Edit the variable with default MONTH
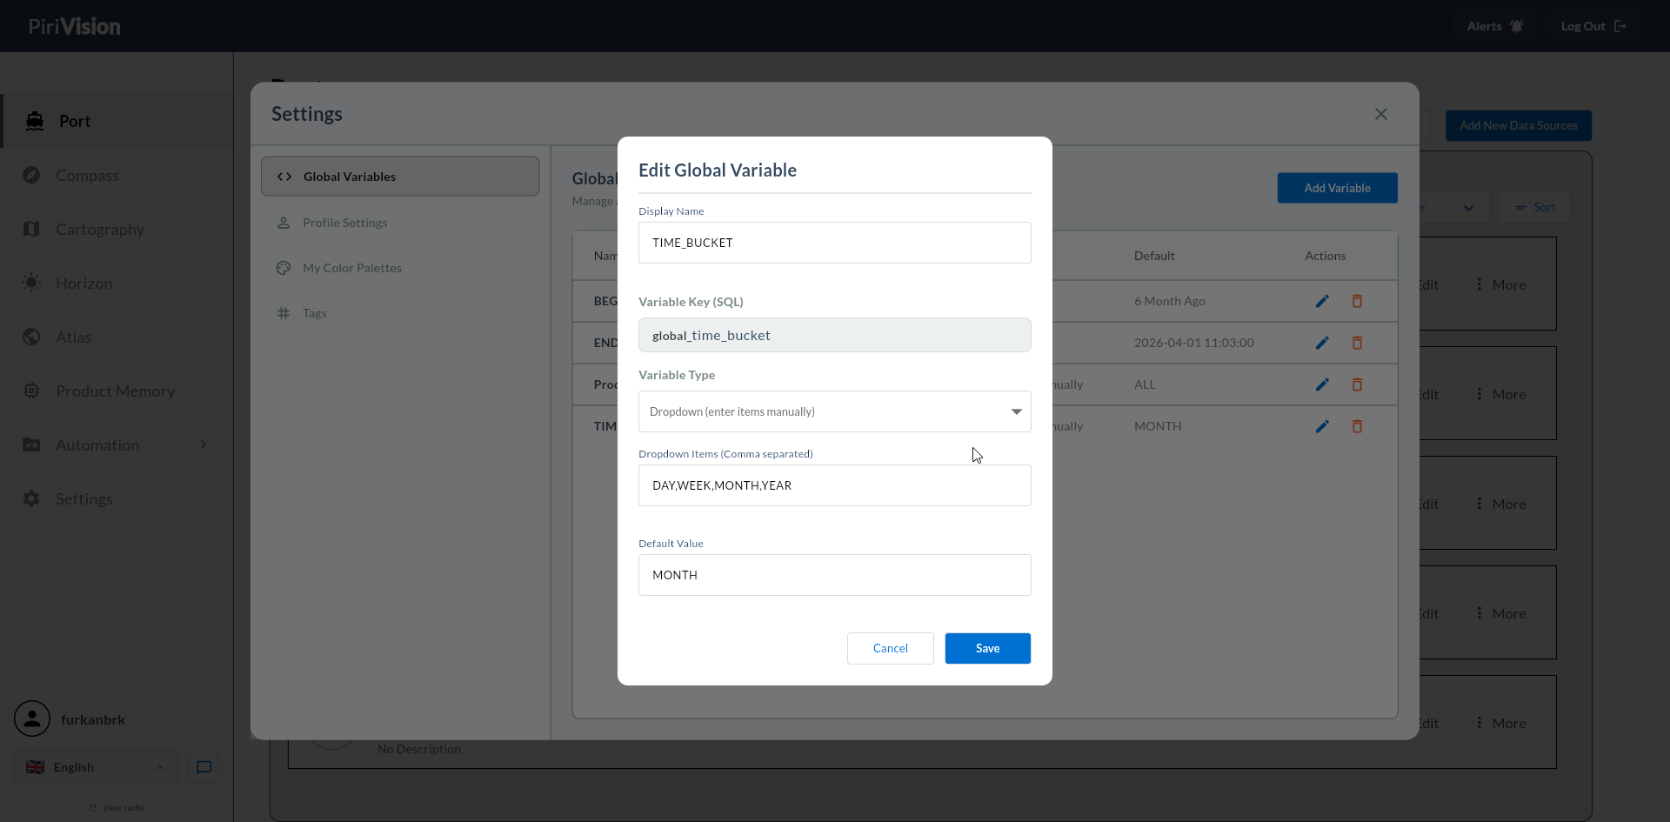Viewport: 1670px width, 822px height. (1322, 426)
